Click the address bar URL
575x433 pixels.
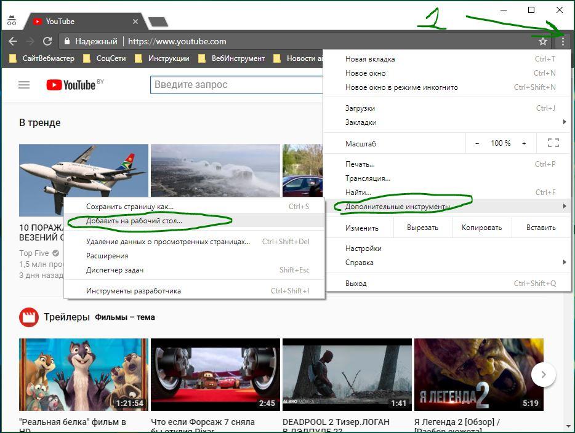(177, 41)
